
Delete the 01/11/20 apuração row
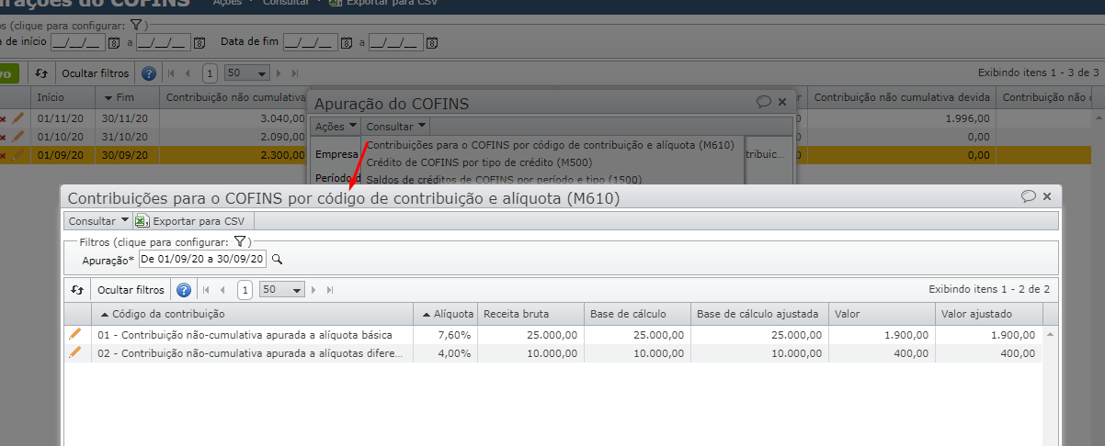tap(3, 119)
